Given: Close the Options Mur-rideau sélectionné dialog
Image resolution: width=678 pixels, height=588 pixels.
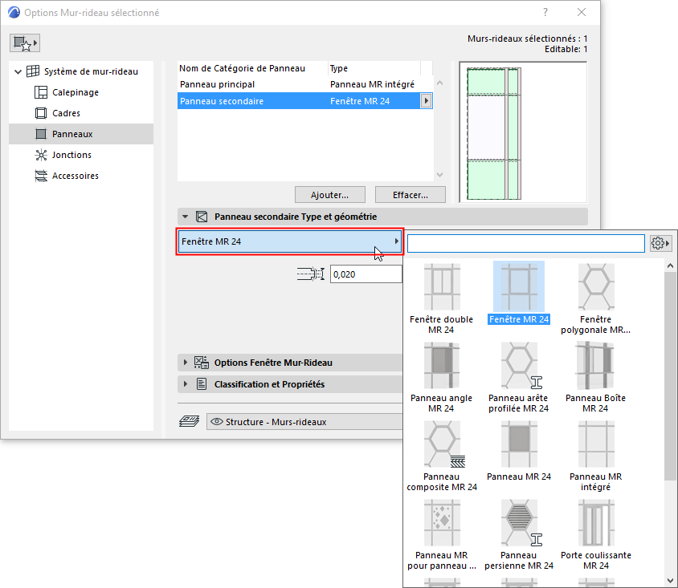Looking at the screenshot, I should click(582, 12).
